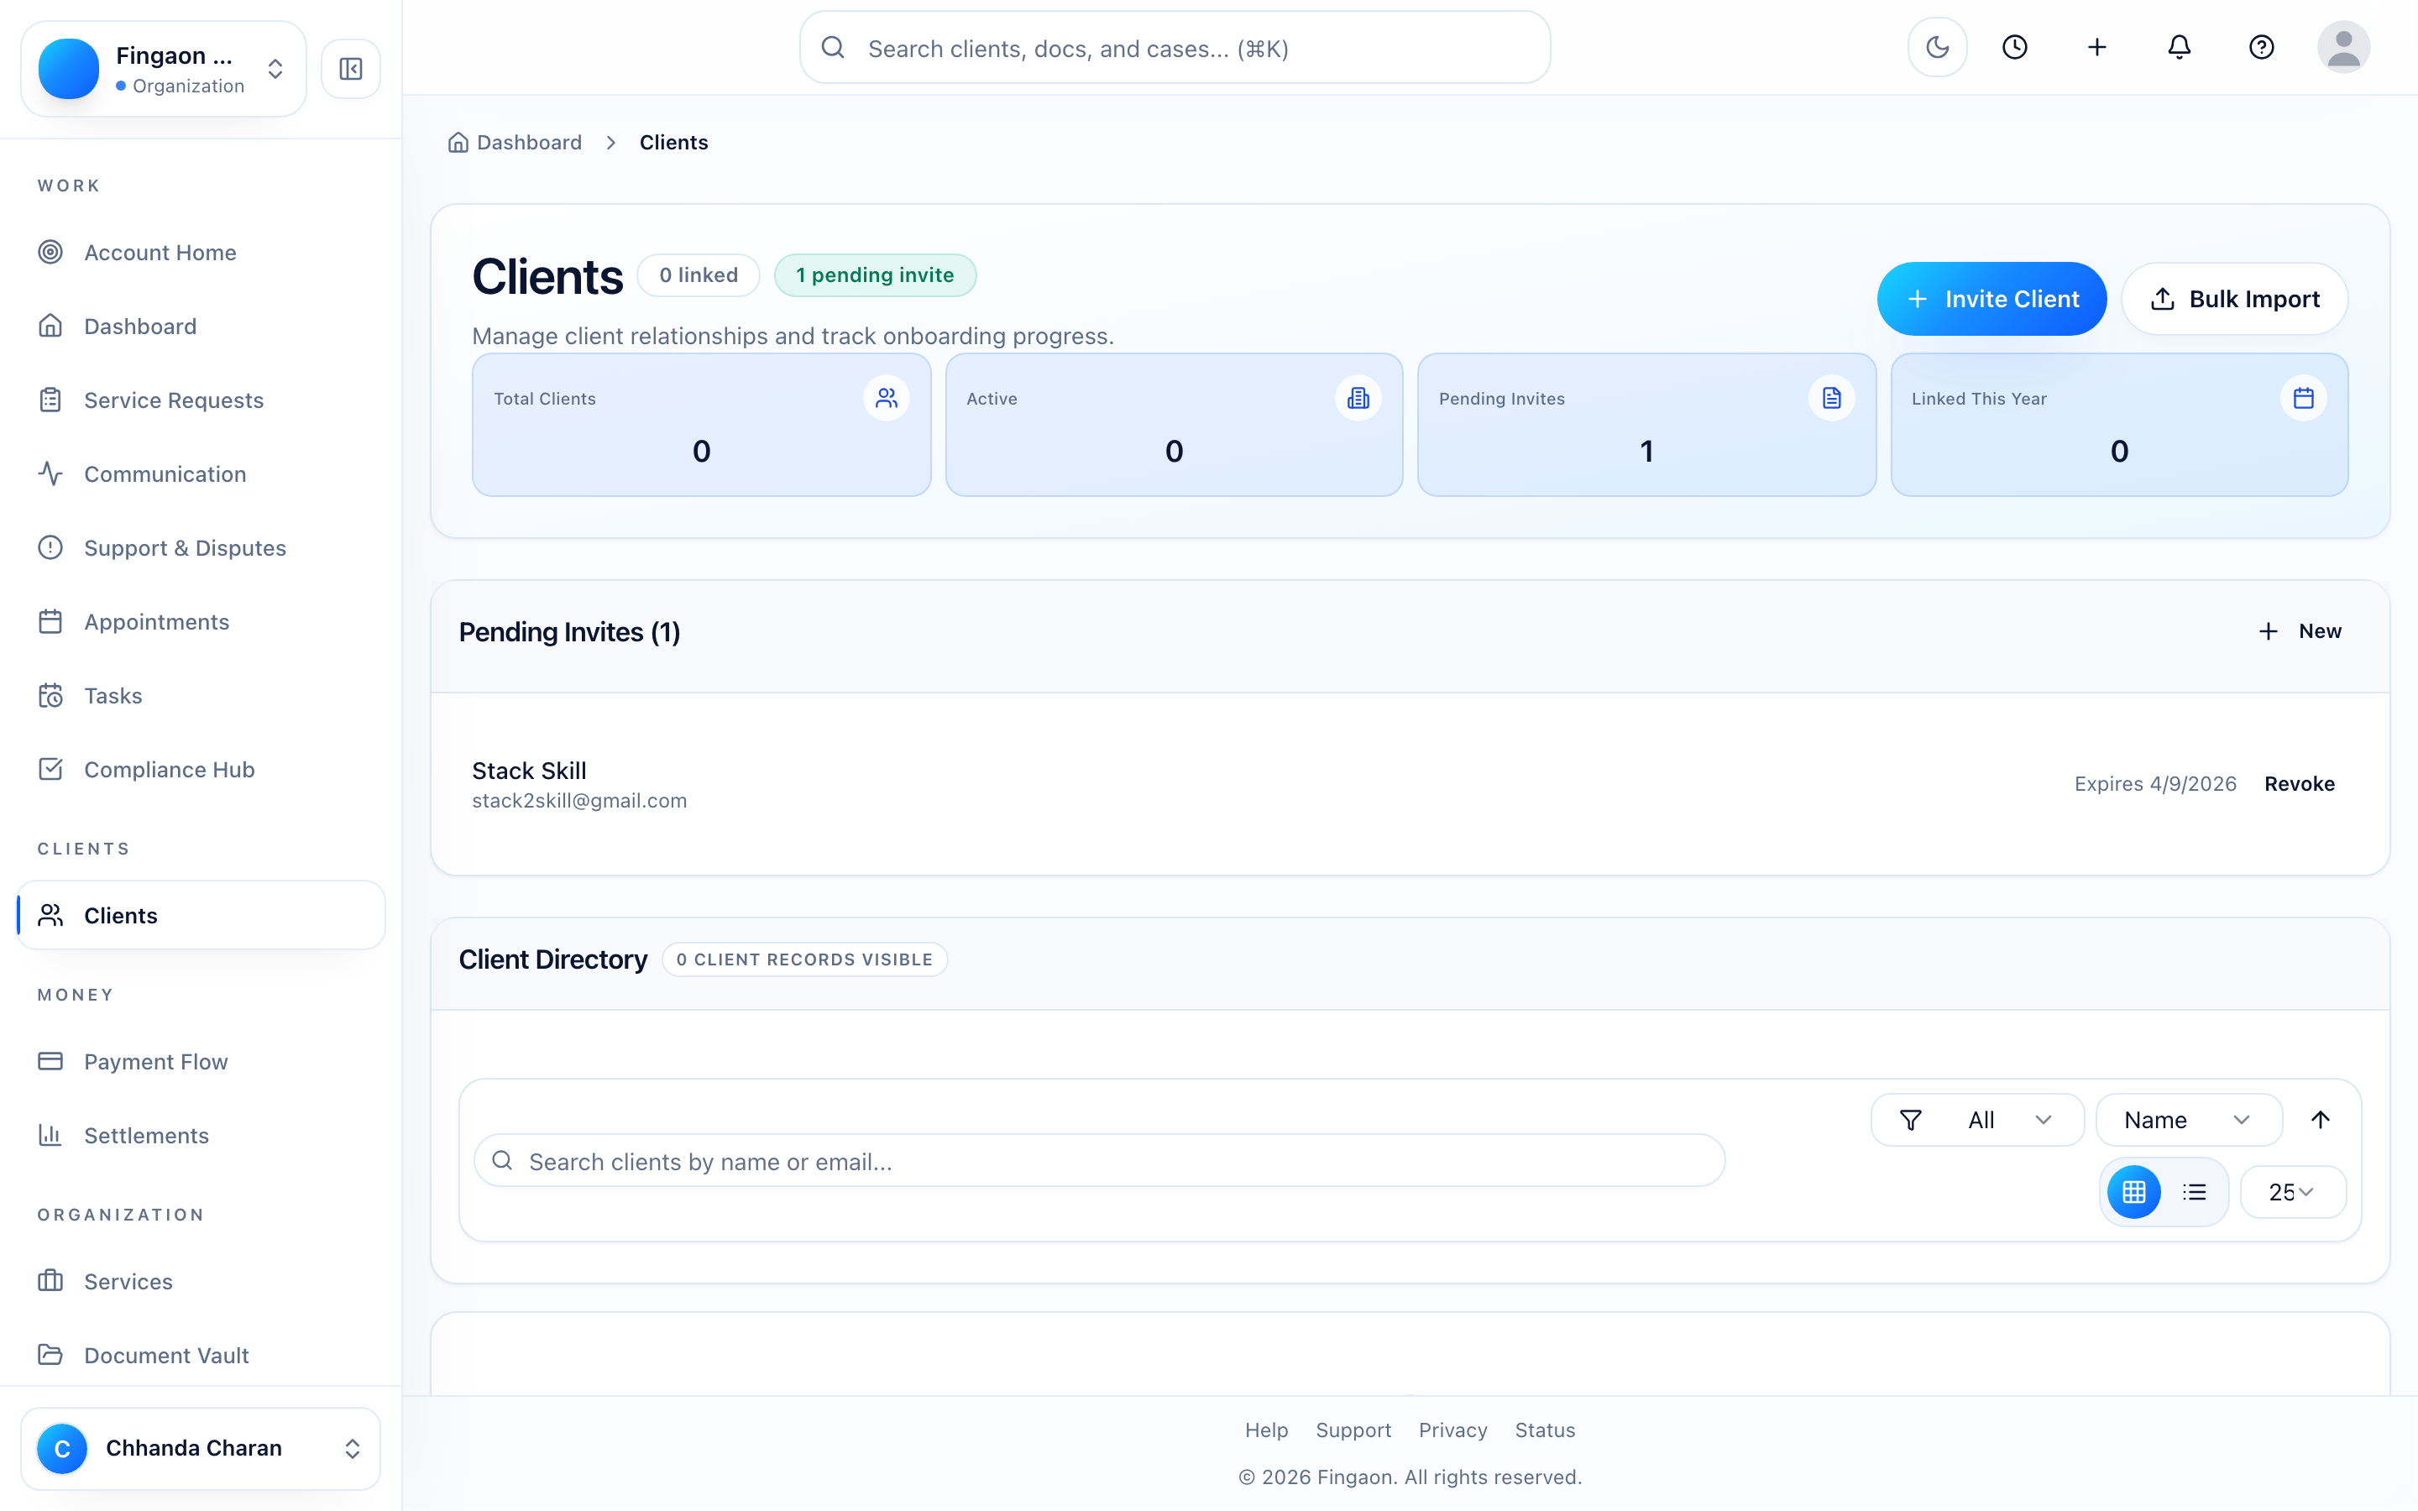The image size is (2418, 1511).
Task: Click the 0 linked badge
Action: [699, 274]
